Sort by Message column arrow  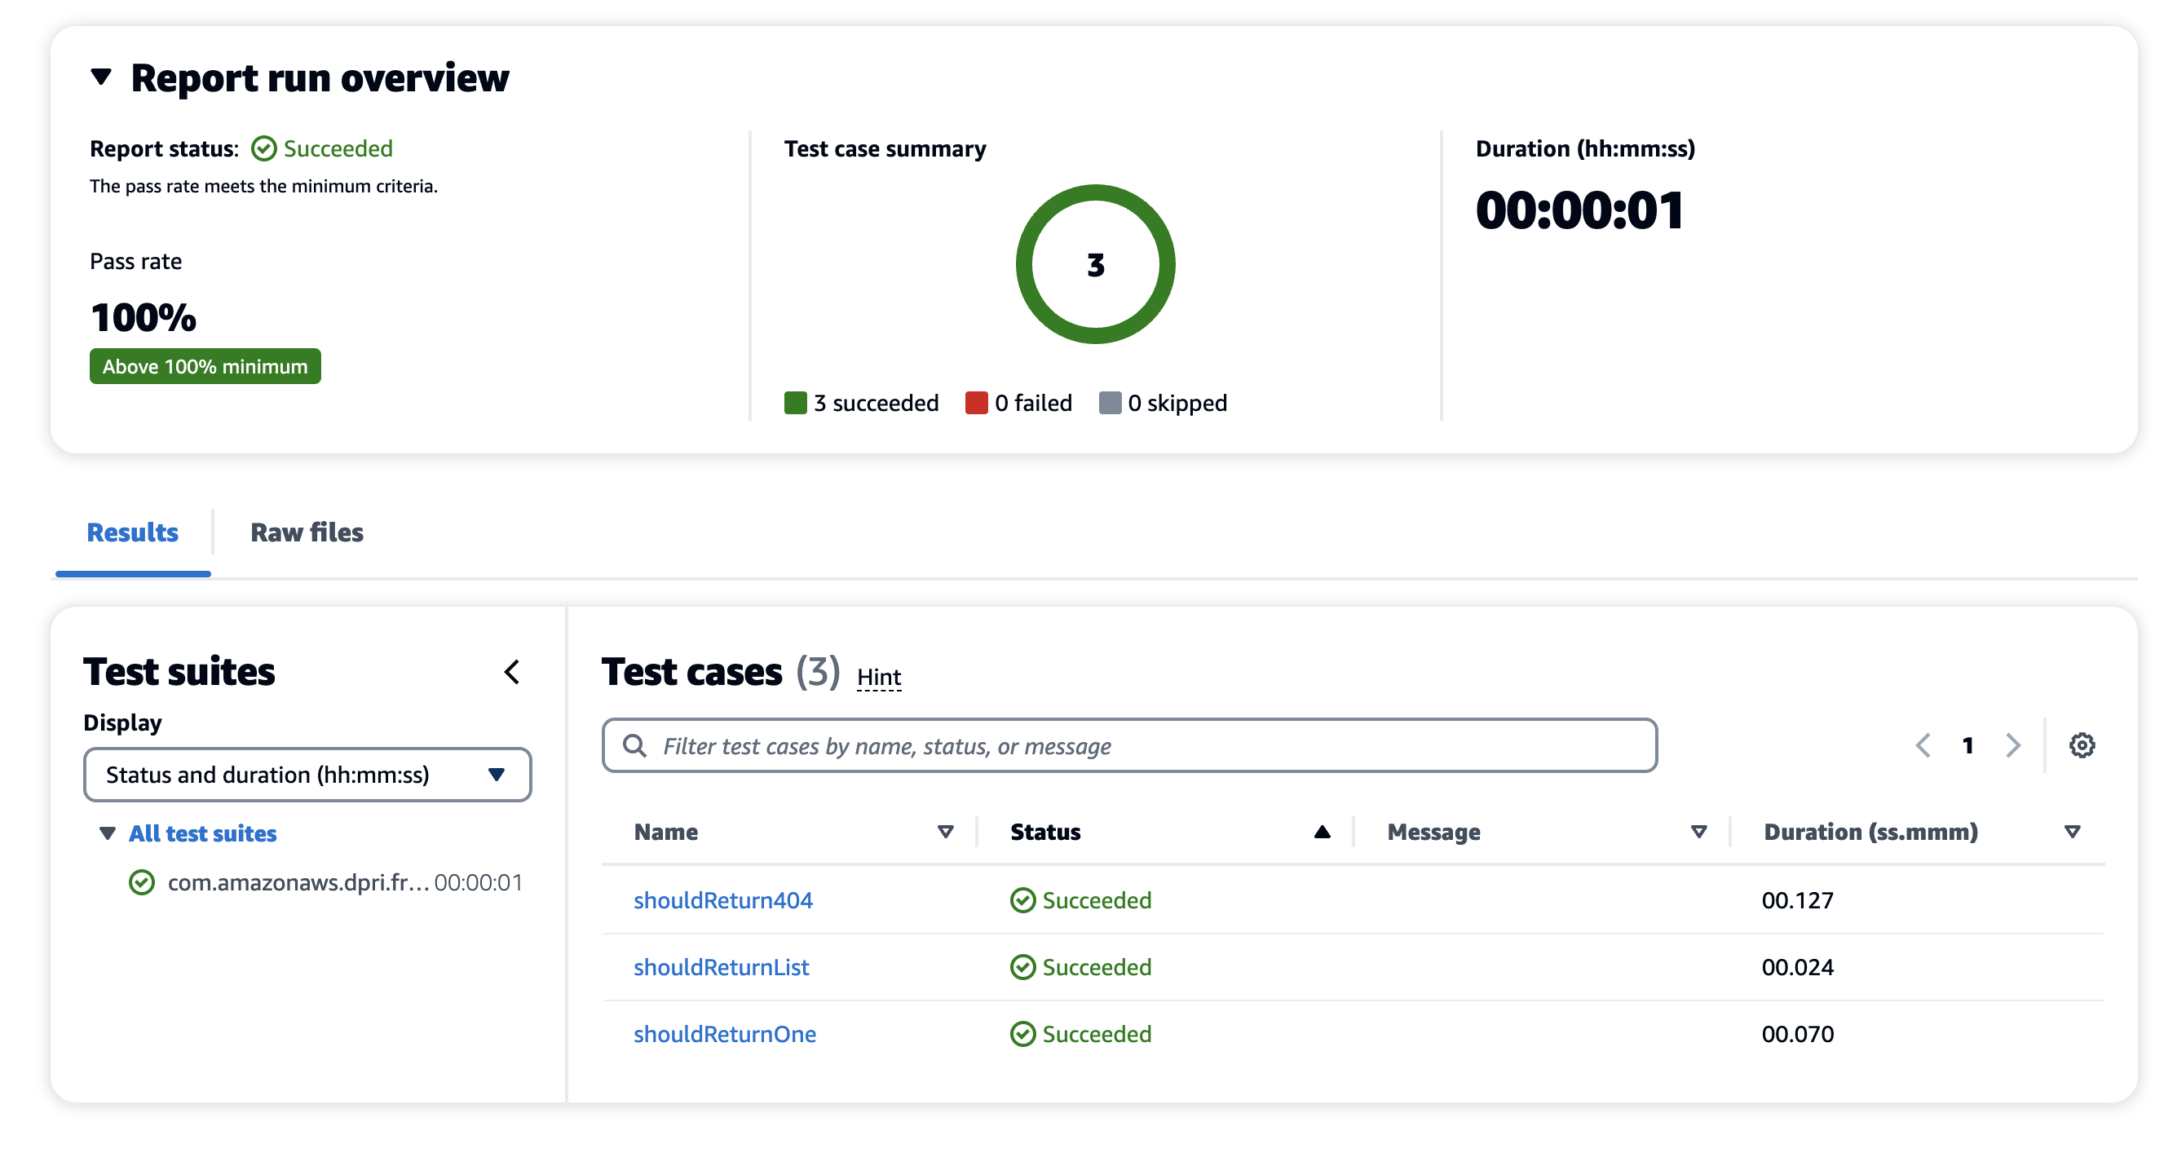click(1698, 832)
